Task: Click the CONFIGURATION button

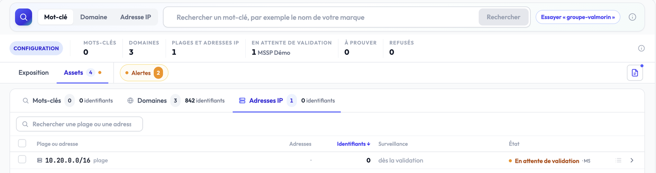Action: point(36,48)
